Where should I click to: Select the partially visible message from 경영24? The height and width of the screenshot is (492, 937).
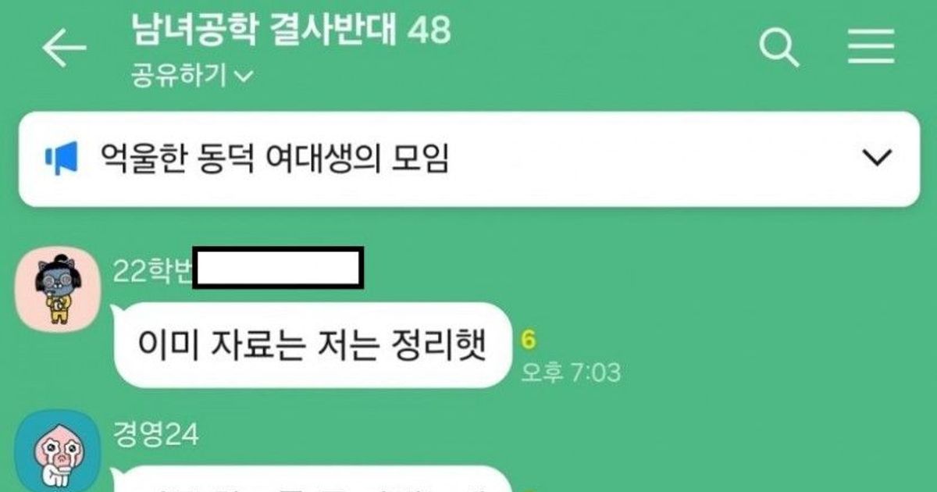pyautogui.click(x=312, y=480)
